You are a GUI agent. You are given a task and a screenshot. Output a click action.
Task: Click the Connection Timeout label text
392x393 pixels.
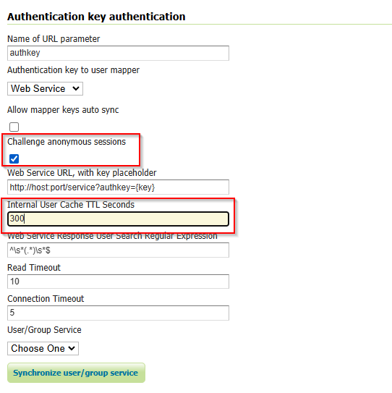point(46,299)
